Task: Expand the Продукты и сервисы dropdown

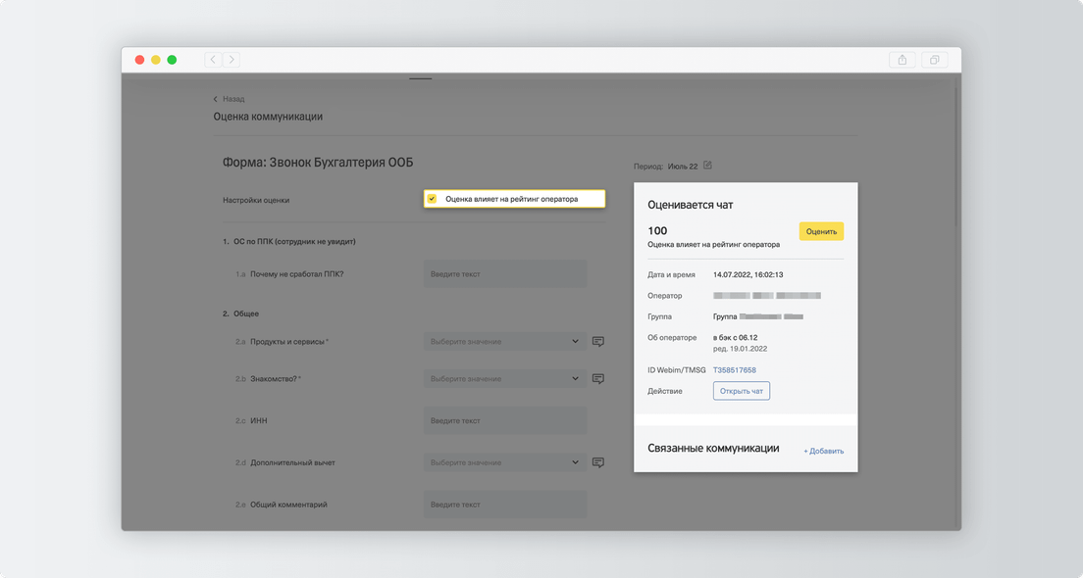Action: tap(505, 342)
